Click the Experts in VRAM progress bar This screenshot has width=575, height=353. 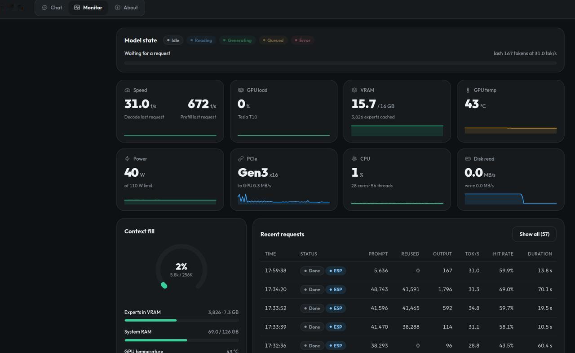181,320
